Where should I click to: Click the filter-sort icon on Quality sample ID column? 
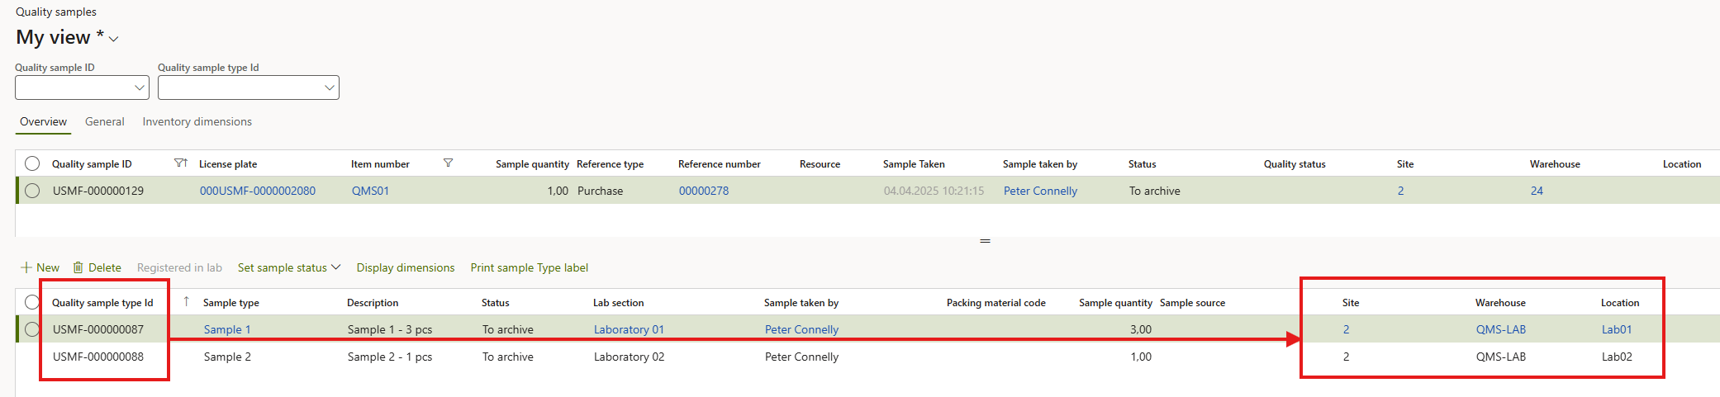[181, 163]
